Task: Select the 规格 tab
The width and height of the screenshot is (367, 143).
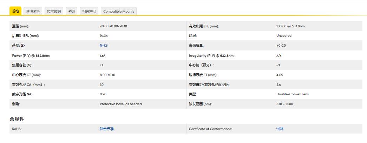Action: click(x=15, y=11)
